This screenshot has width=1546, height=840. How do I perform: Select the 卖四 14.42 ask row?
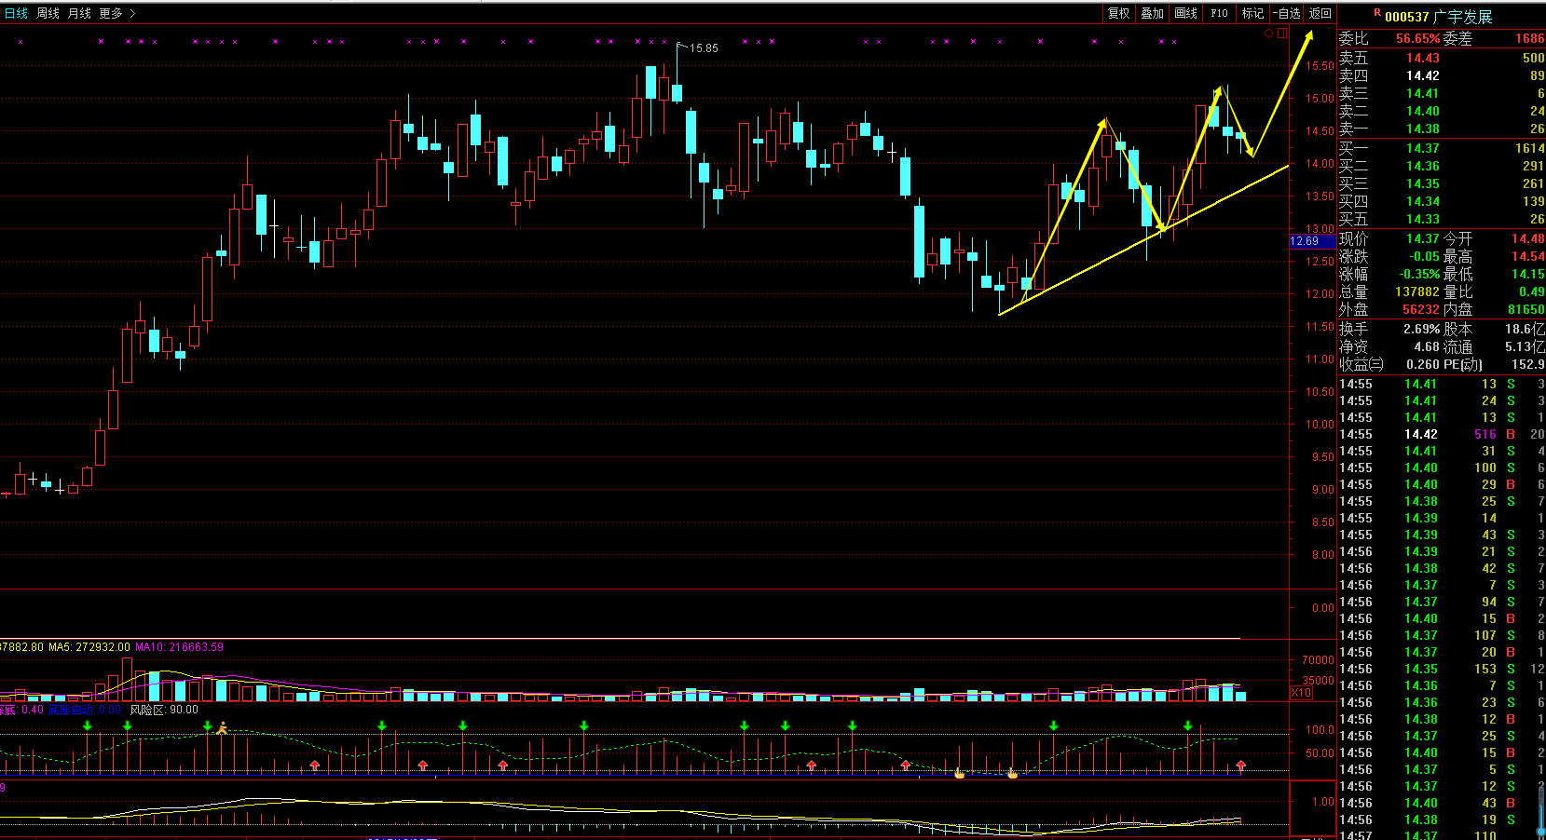tap(1442, 75)
